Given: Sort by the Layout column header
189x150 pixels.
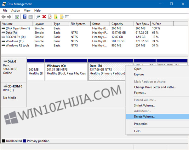Looking at the screenshot, I should [x=43, y=24].
